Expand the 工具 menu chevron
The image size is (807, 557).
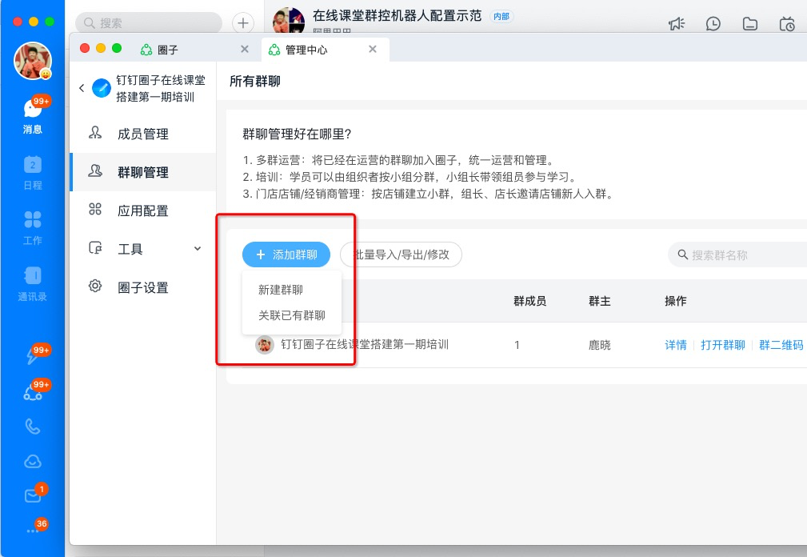[x=197, y=249]
